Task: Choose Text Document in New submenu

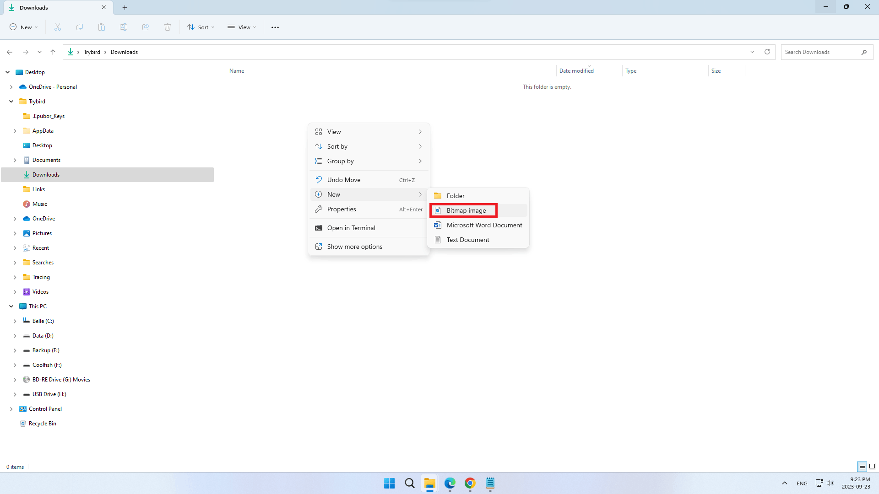Action: (468, 240)
